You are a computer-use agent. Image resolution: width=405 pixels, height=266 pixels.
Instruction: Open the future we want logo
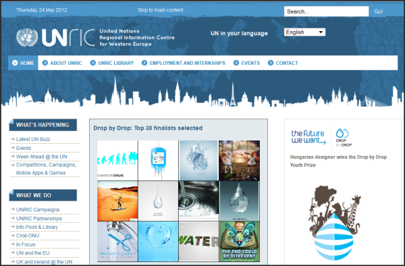click(x=308, y=137)
